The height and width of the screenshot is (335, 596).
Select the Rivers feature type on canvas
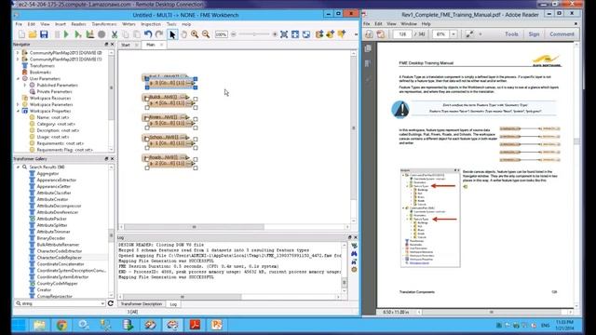[165, 117]
